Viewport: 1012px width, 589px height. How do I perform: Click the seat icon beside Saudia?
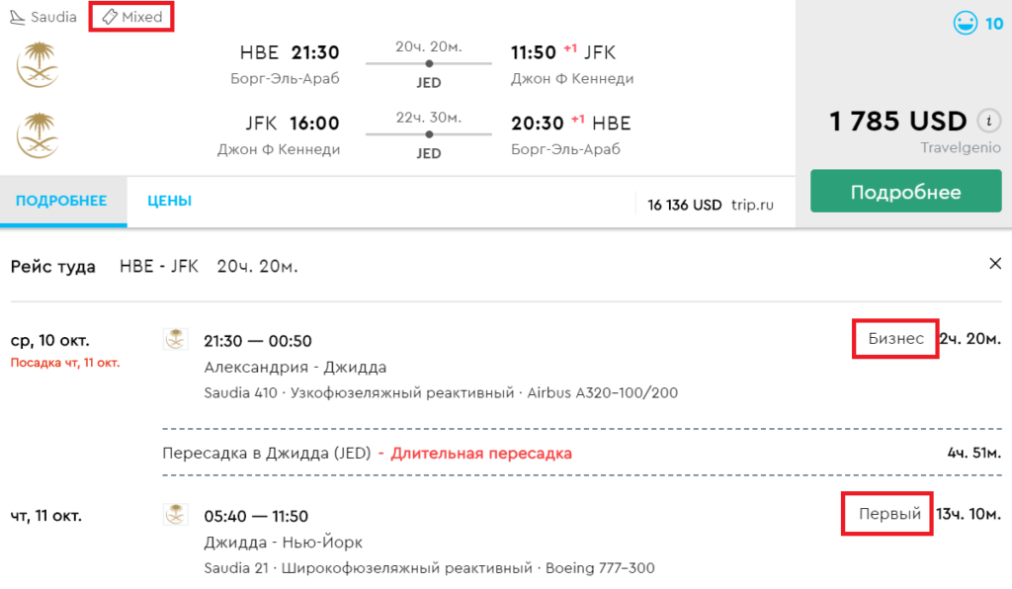coord(17,17)
